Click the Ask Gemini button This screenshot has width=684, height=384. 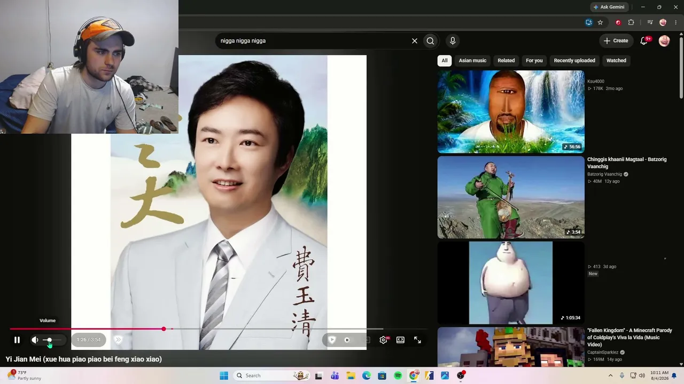tap(609, 7)
